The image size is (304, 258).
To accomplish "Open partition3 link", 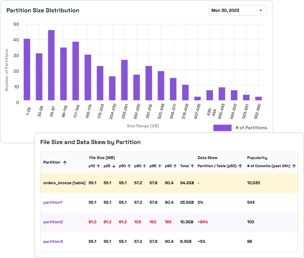I will (53, 242).
